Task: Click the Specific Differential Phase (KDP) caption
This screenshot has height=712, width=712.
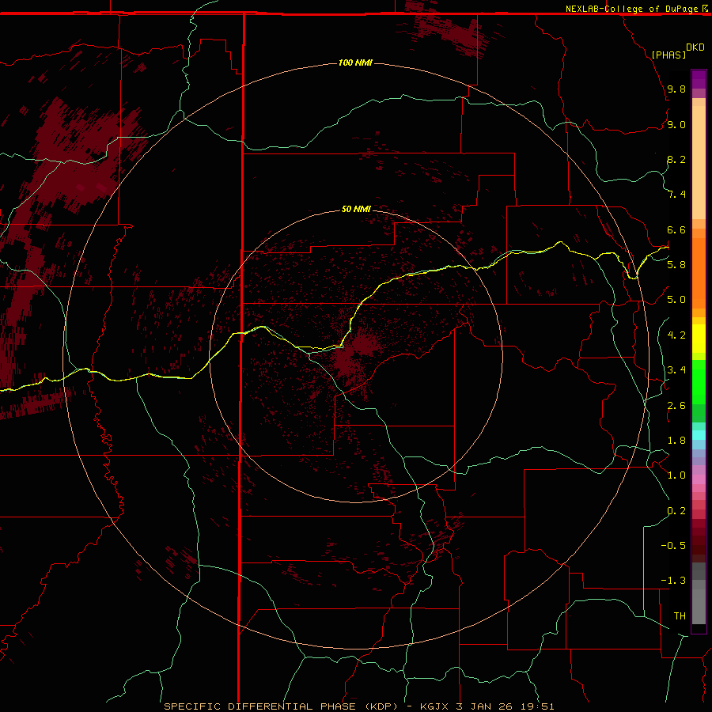Action: pos(281,706)
